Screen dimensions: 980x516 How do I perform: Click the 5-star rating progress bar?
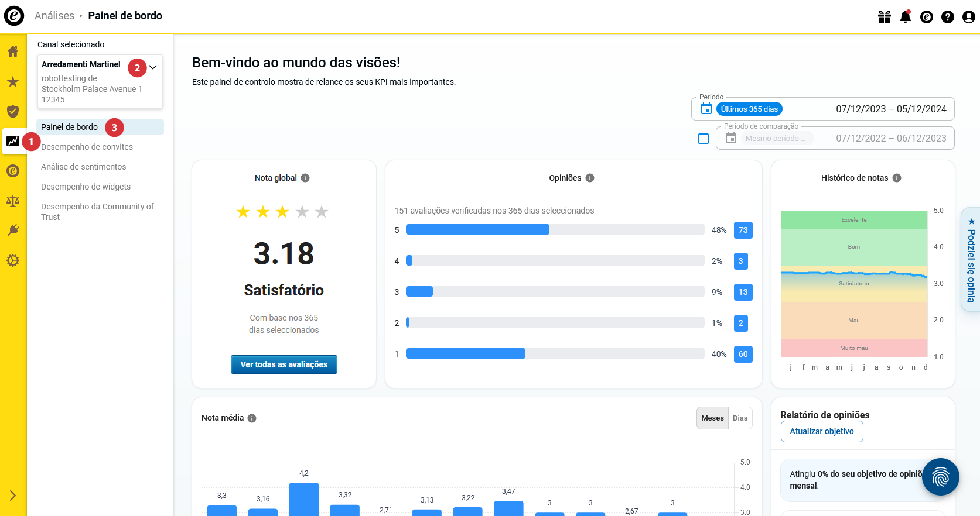[x=555, y=229]
